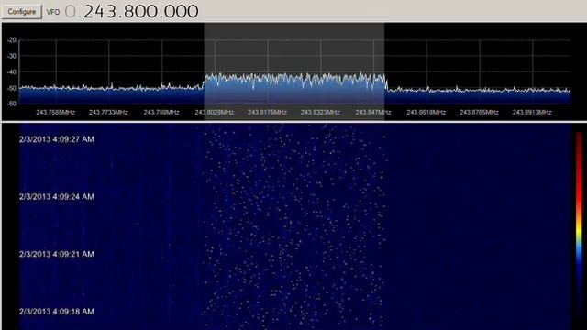587x330 pixels.
Task: Select the -30 dB scale label
Action: tap(12, 56)
